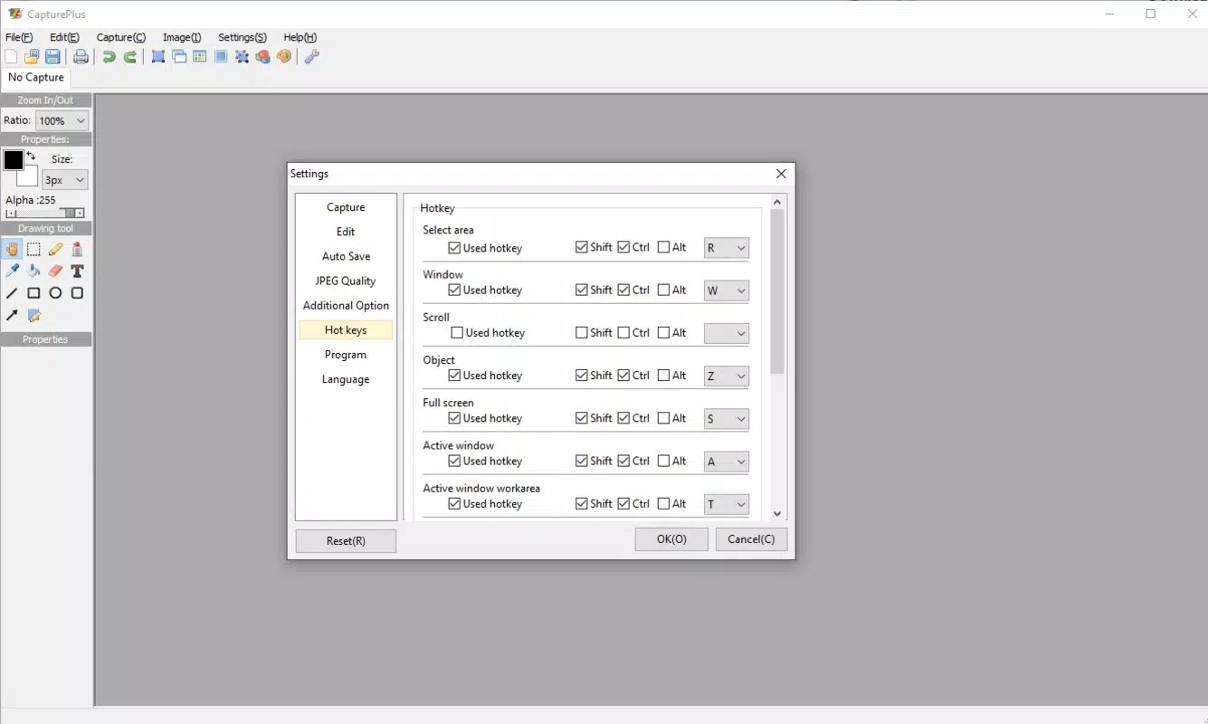Select the Paint bucket fill tool
The image size is (1208, 724).
(x=33, y=271)
